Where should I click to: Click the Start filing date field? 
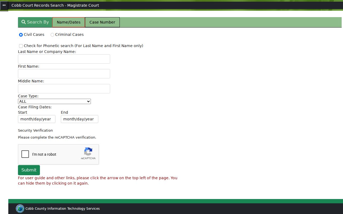click(37, 119)
